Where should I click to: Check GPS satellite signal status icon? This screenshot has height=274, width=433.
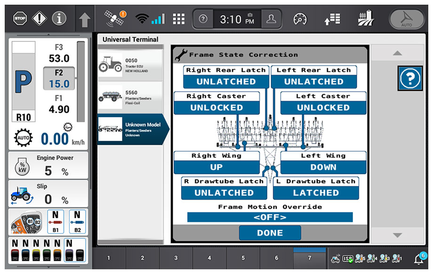point(114,19)
